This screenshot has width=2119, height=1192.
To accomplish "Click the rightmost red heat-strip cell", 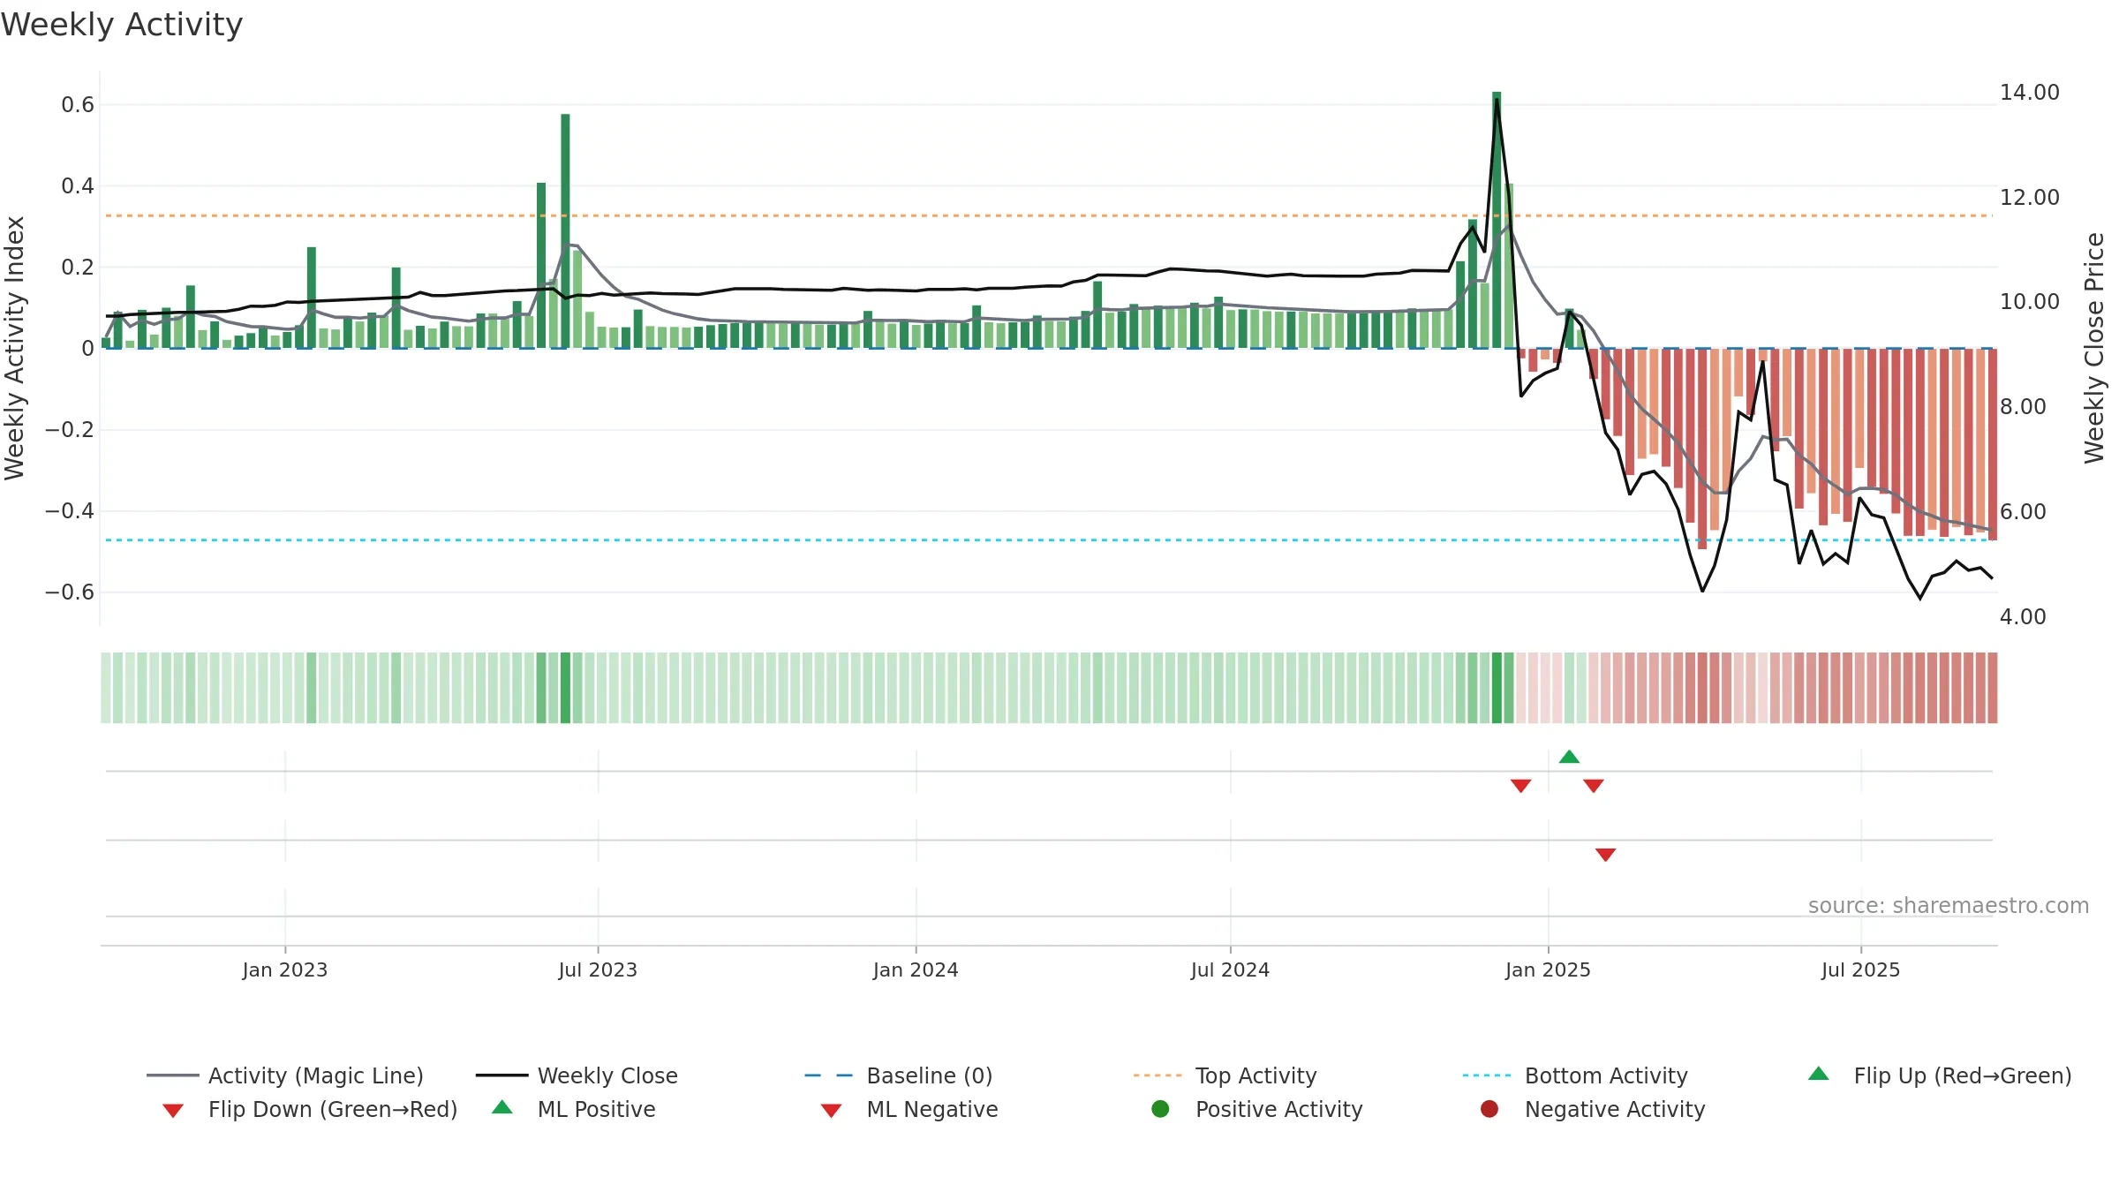I will click(1992, 688).
